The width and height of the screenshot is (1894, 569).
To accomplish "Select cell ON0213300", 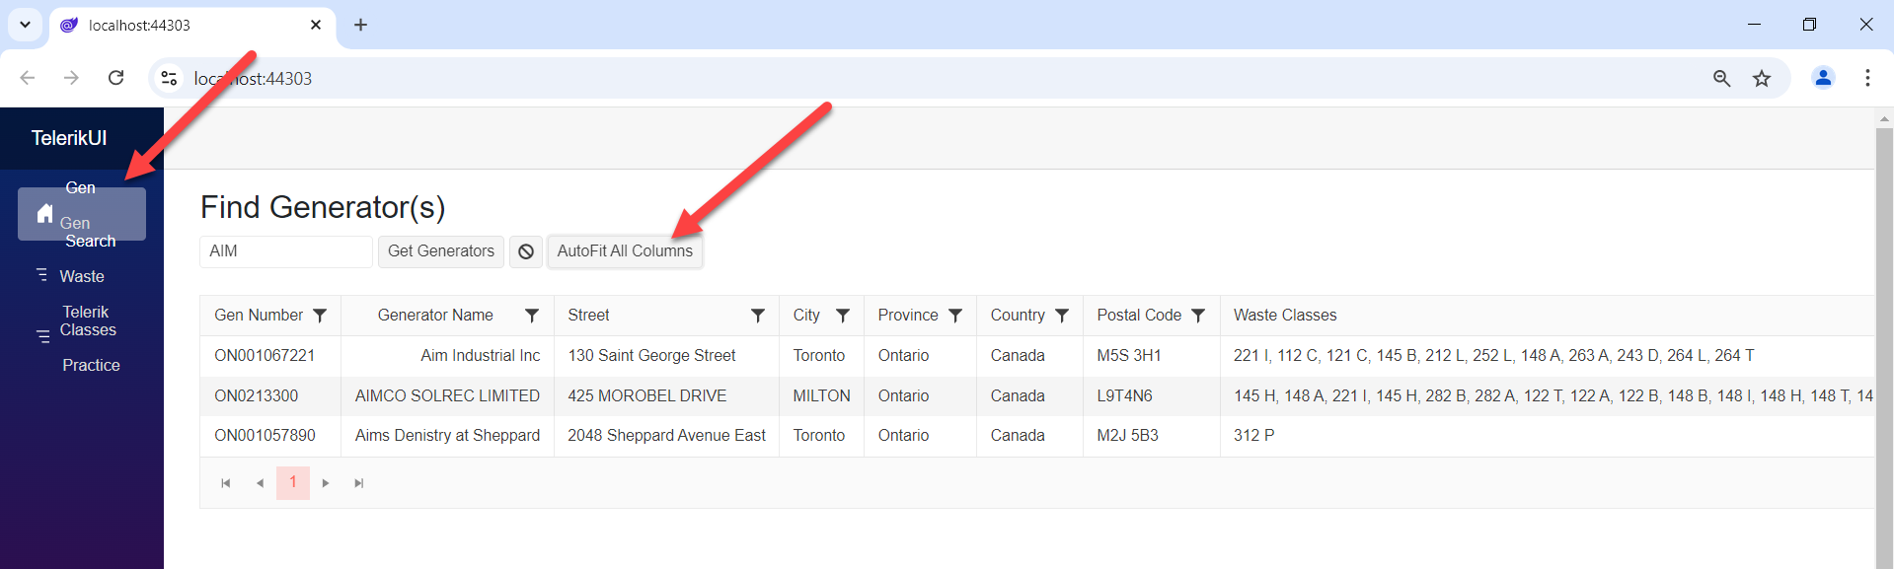I will (270, 396).
